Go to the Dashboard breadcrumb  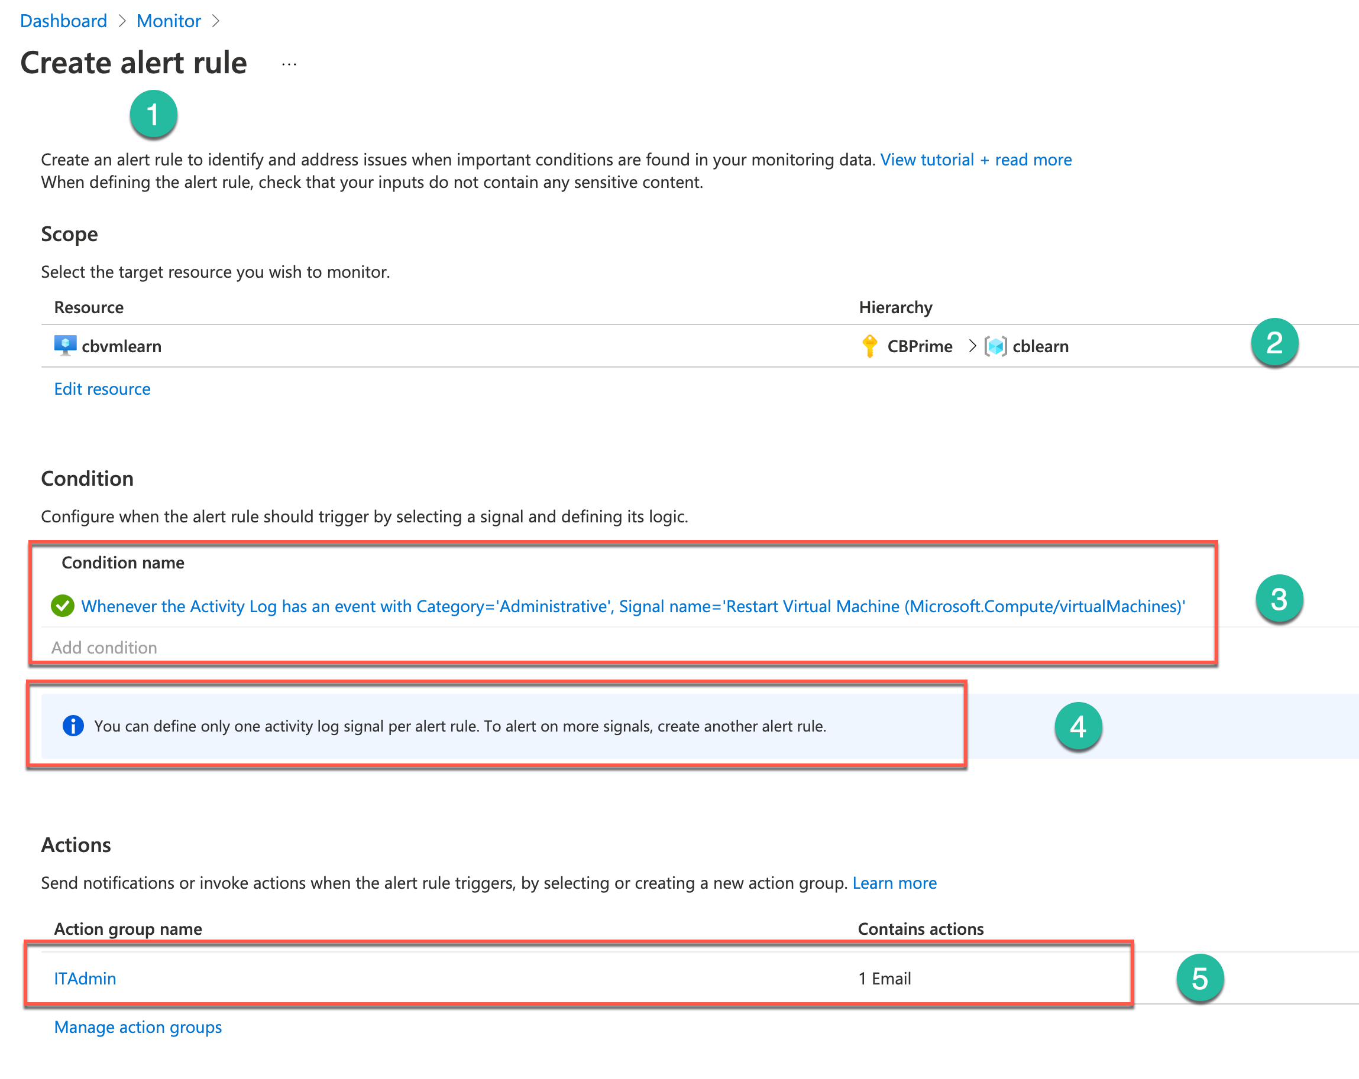coord(63,21)
